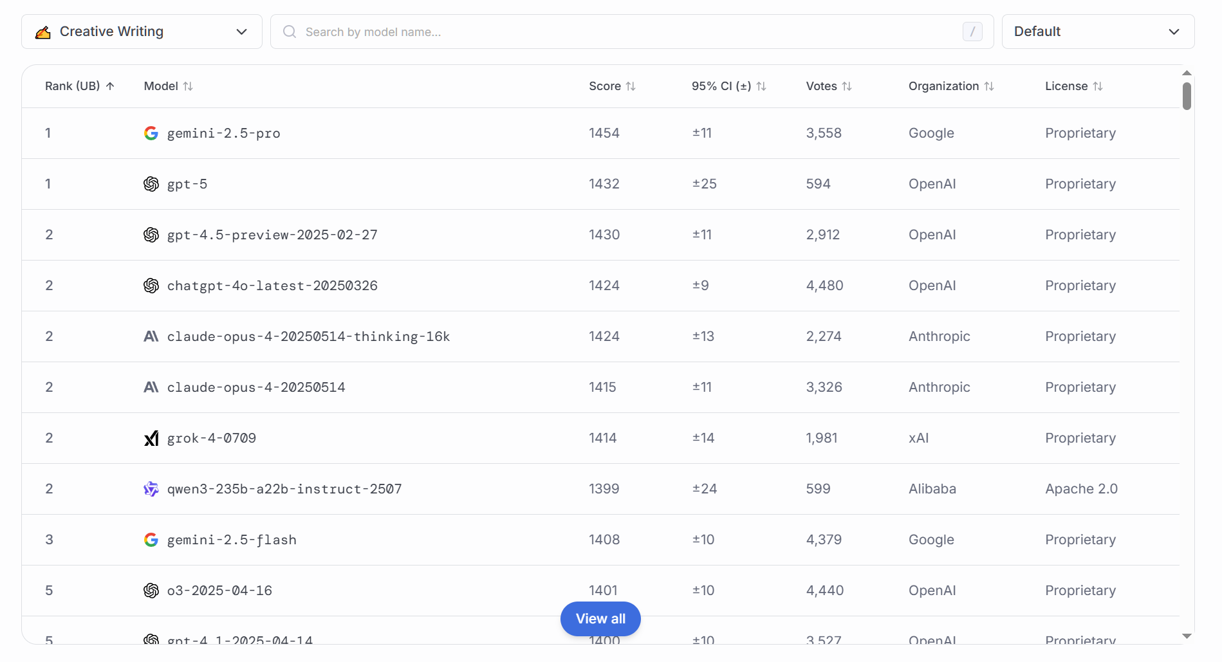Screen dimensions: 1222x662
Task: Click the gemini-2.5-flash model name
Action: [232, 540]
